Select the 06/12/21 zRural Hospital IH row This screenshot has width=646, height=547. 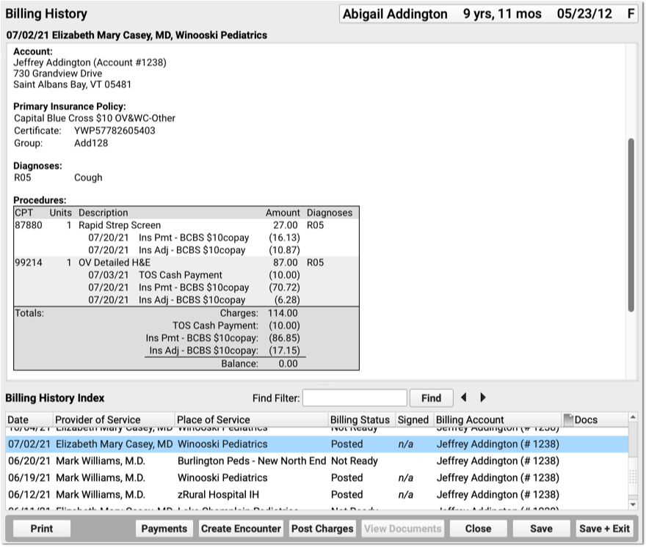coord(317,495)
